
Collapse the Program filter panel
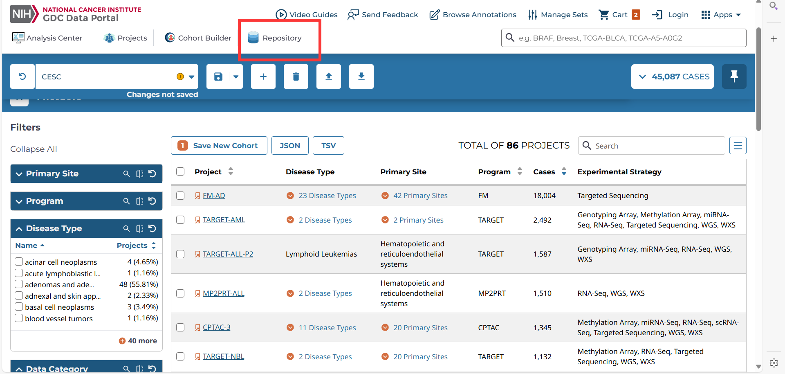tap(19, 201)
